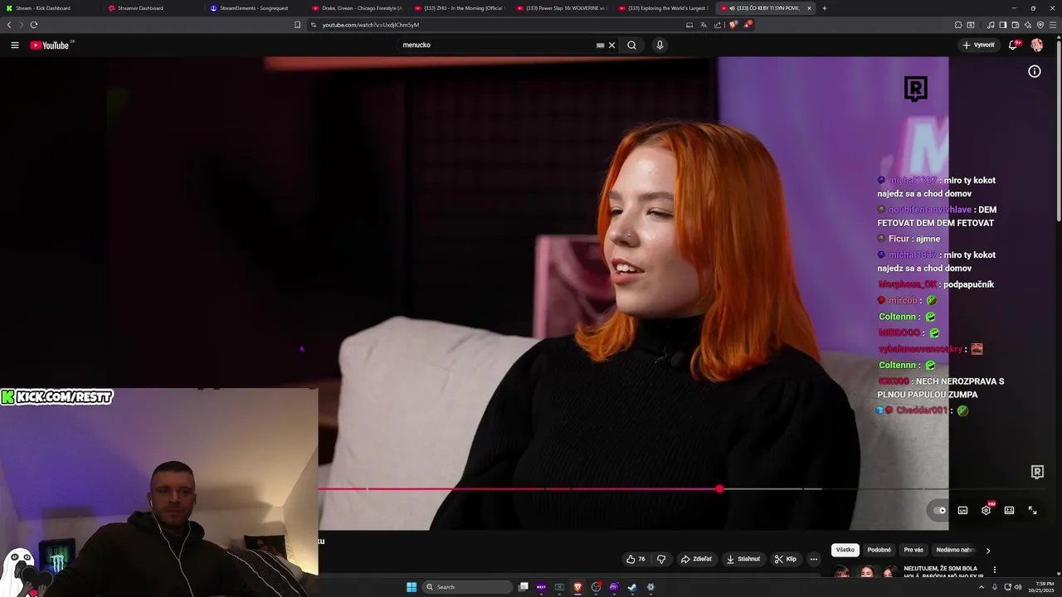Switch to StreamElements Songrequest tab
Image resolution: width=1062 pixels, height=597 pixels.
pos(255,8)
